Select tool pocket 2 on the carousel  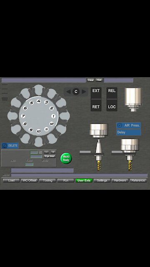[x=52, y=108]
